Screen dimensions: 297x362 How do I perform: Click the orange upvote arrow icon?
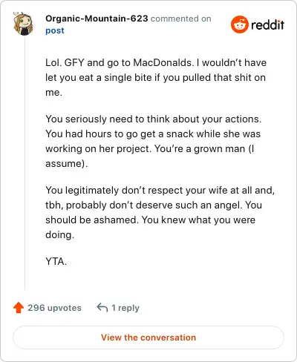tap(19, 308)
